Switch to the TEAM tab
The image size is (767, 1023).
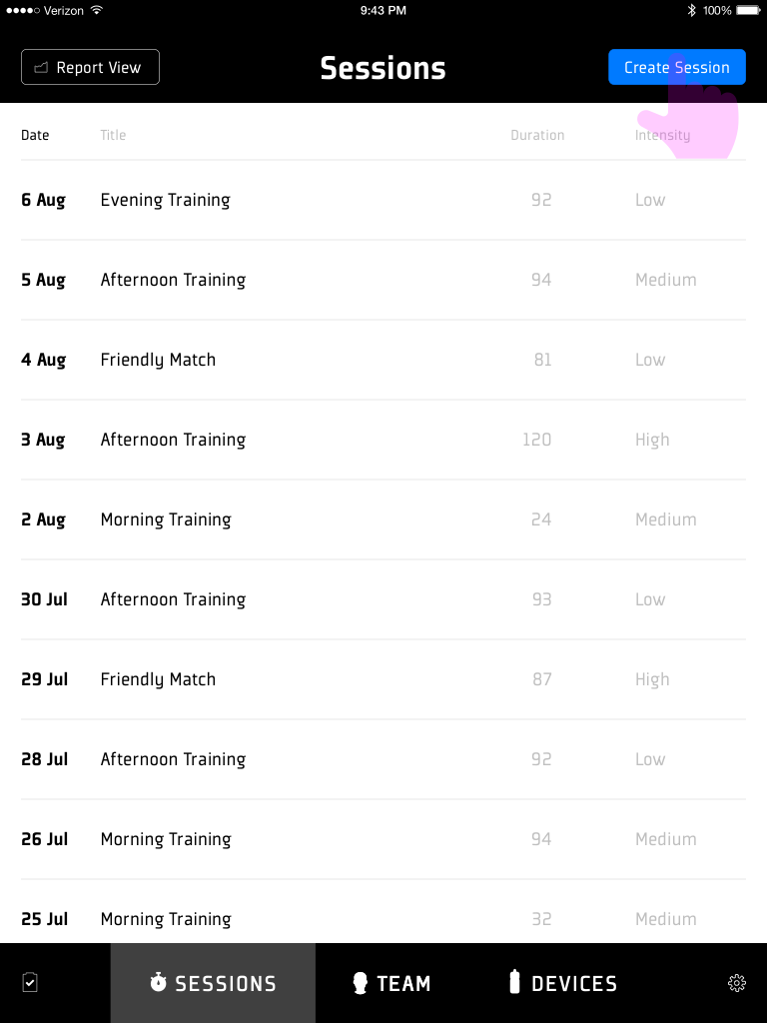coord(391,983)
